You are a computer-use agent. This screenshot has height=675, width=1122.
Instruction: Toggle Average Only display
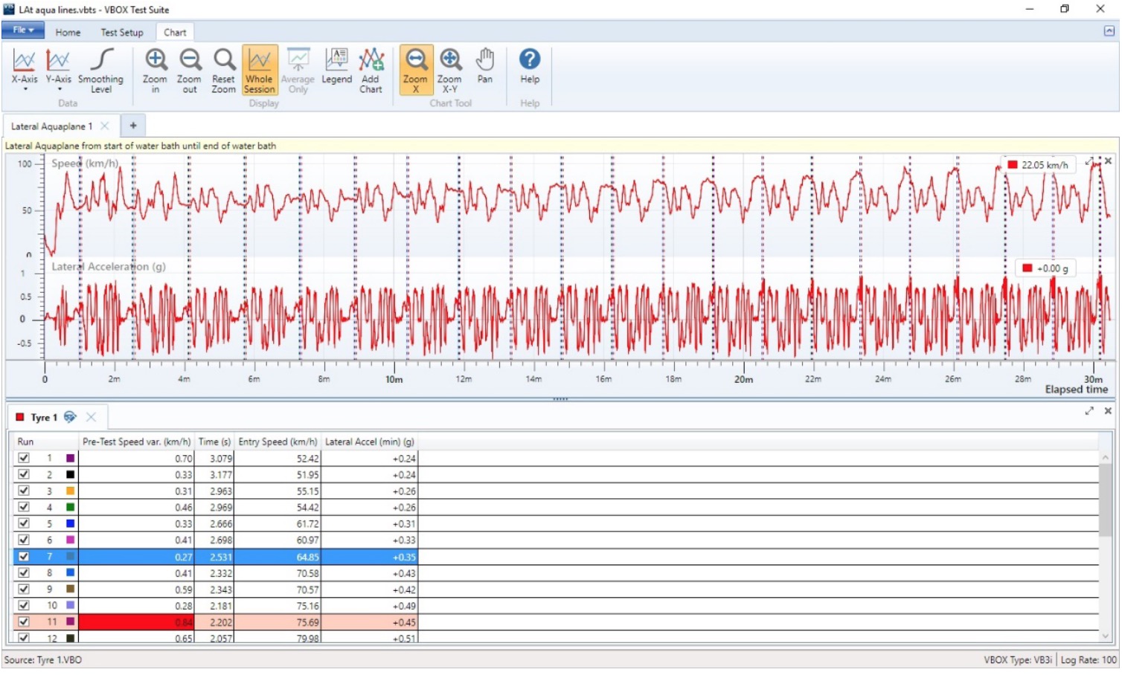tap(298, 70)
